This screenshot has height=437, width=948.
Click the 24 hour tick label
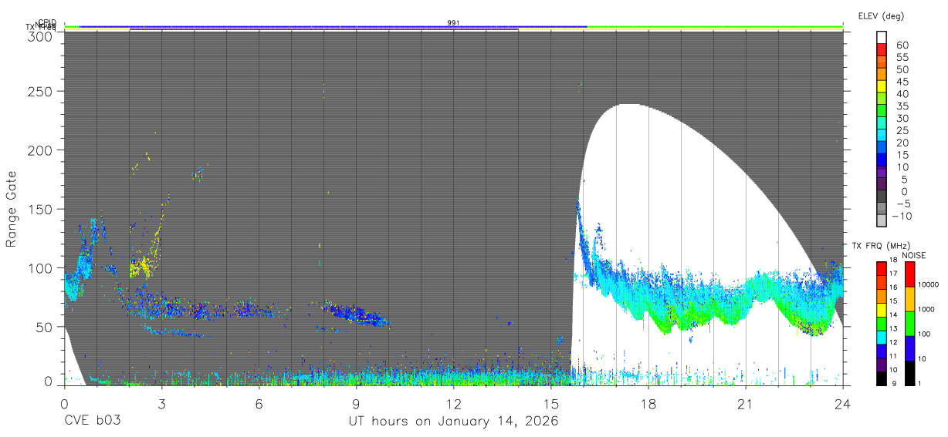coord(843,404)
